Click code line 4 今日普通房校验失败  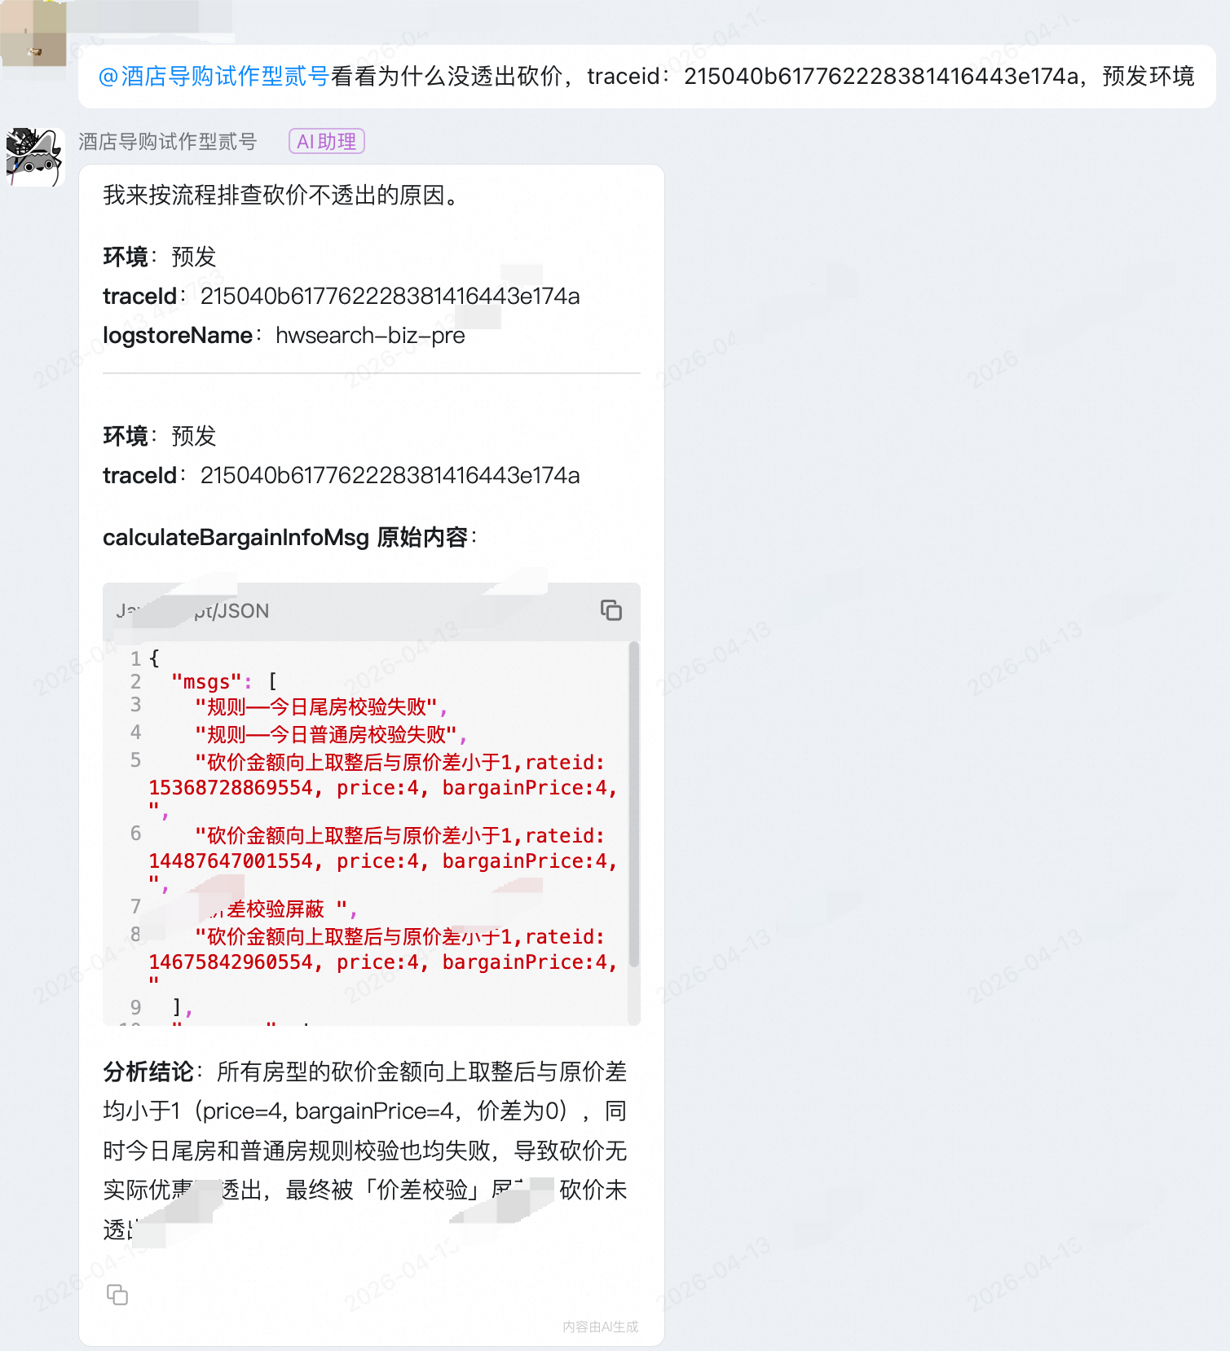coord(328,735)
